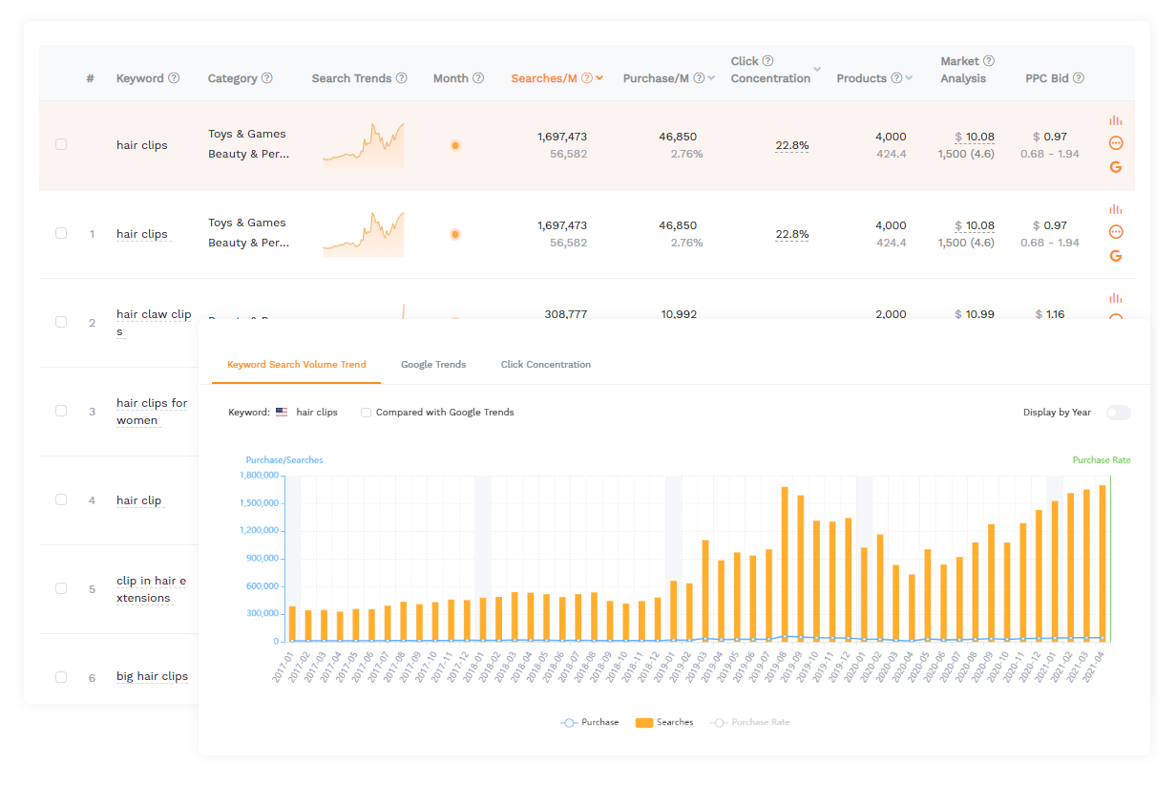Click the $10.08 market price in highlighted row

click(x=975, y=137)
